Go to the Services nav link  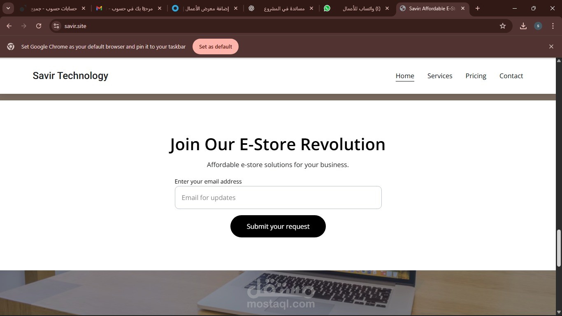[x=440, y=76]
